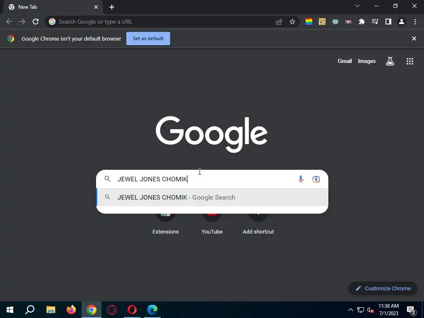The image size is (424, 318).
Task: Reload the page with refresh icon
Action: (x=36, y=22)
